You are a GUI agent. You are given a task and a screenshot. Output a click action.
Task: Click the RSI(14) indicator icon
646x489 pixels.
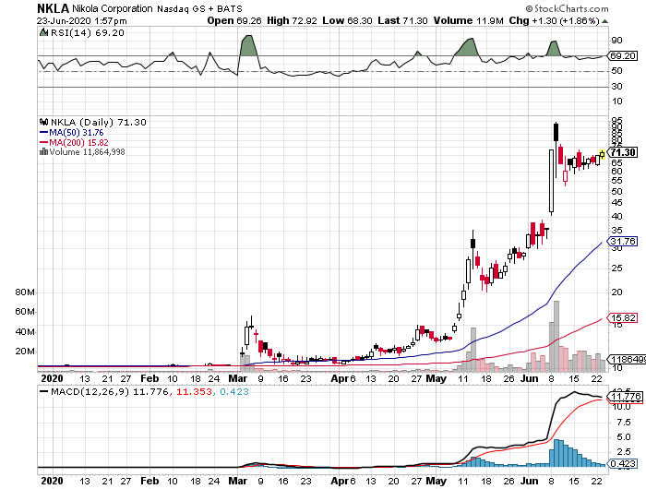click(43, 32)
